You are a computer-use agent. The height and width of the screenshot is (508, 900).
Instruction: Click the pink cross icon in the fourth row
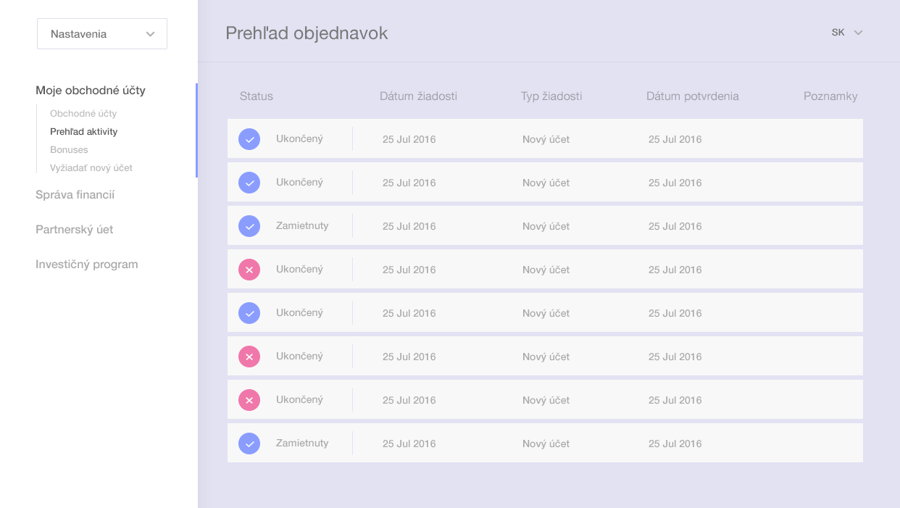(x=249, y=270)
